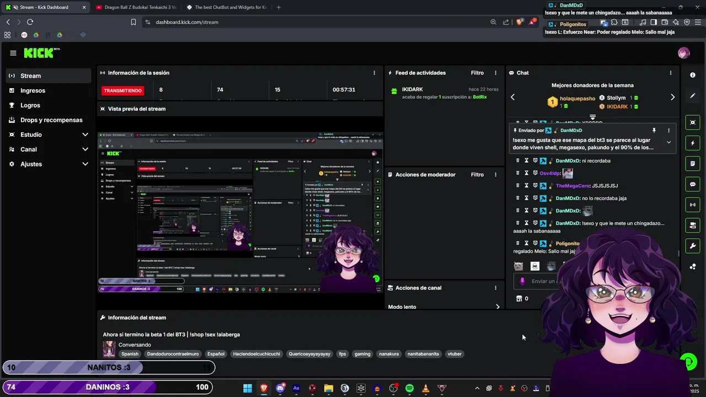The width and height of the screenshot is (706, 397).
Task: Click Filtro in Feed de actividades
Action: coord(477,73)
